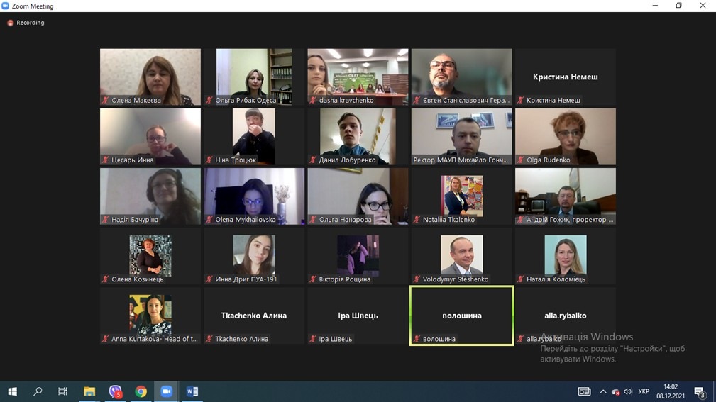
Task: Select Anna Kurtakova participant tile
Action: (x=150, y=316)
